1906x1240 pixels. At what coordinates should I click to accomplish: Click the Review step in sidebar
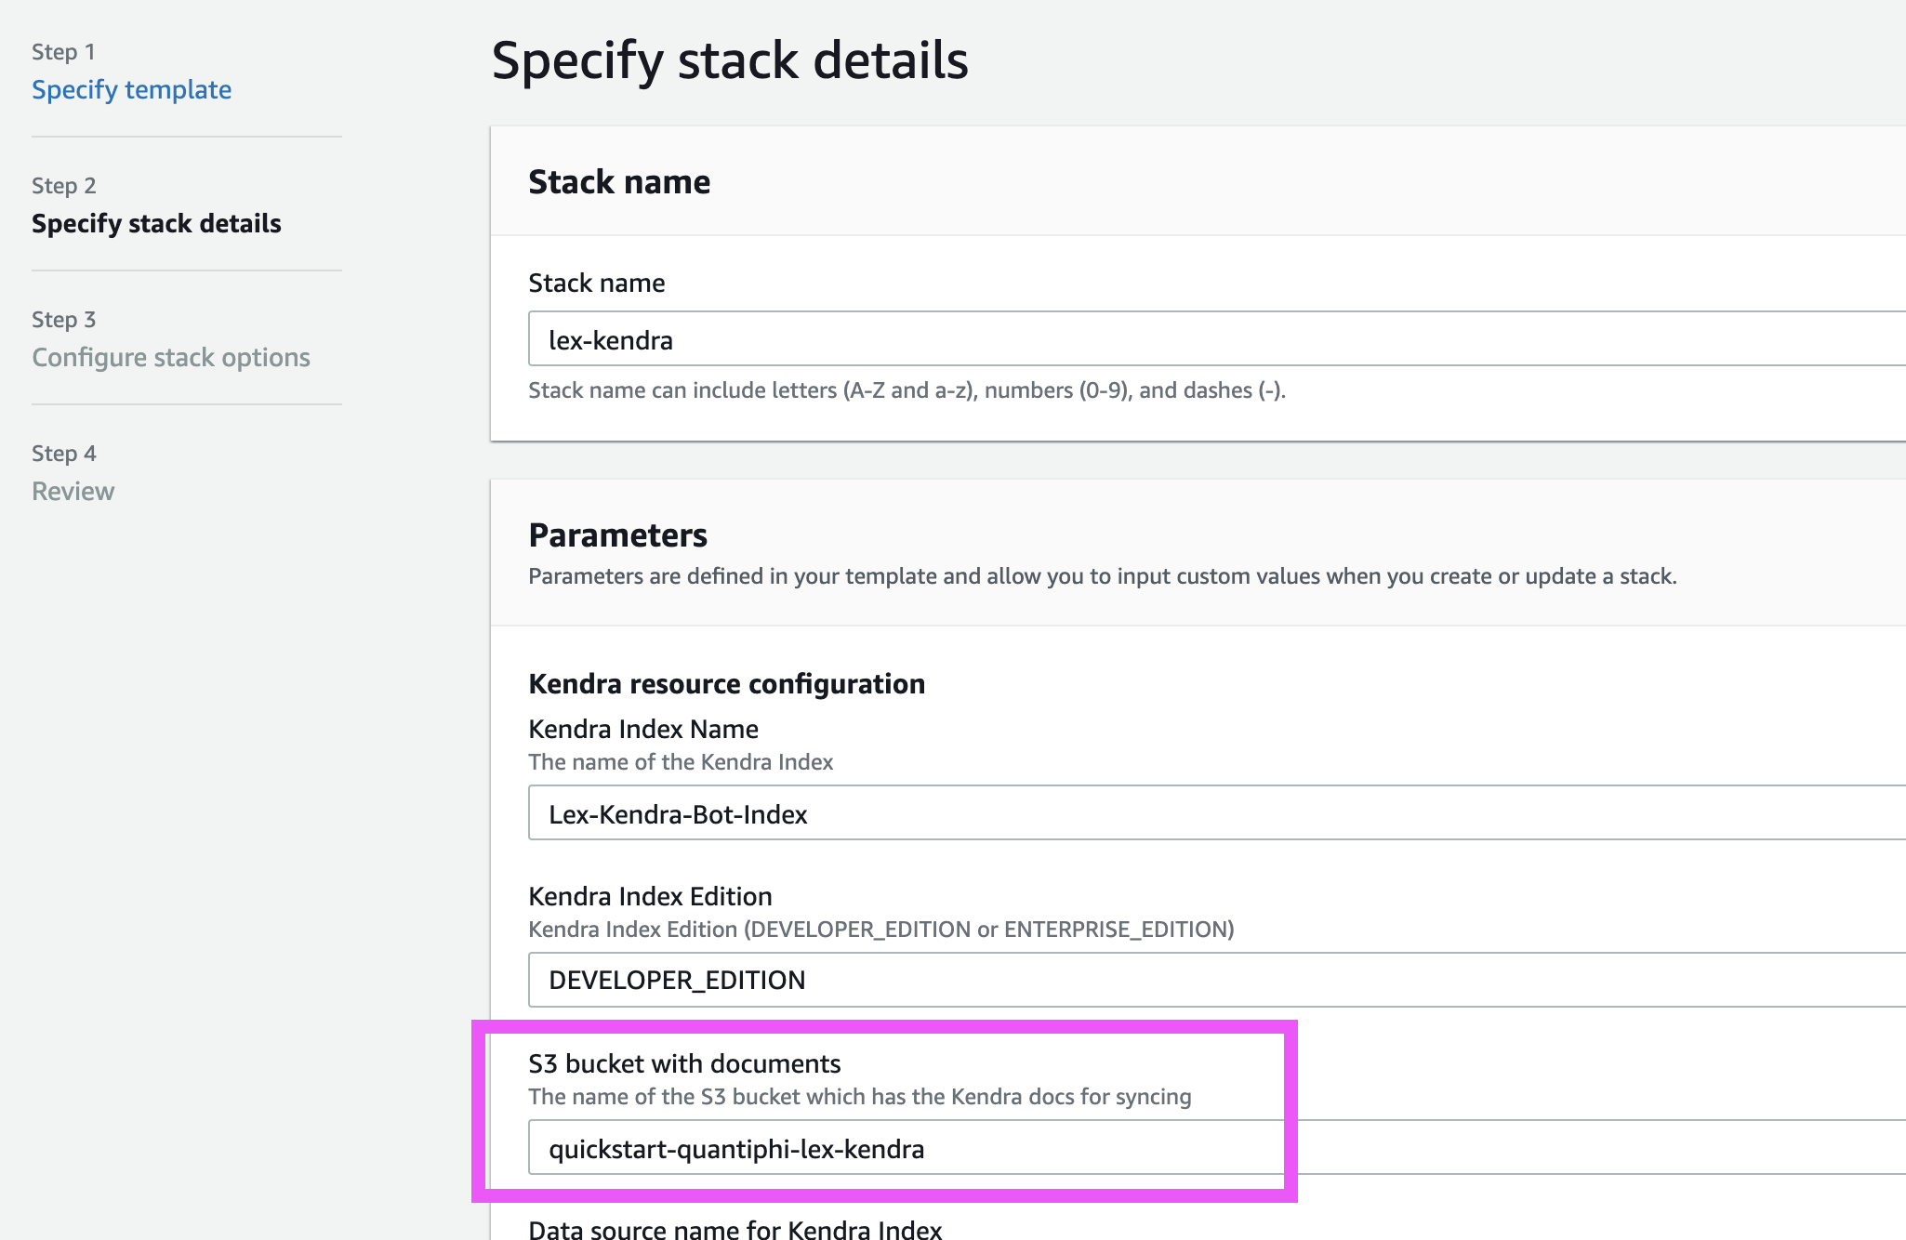tap(73, 492)
